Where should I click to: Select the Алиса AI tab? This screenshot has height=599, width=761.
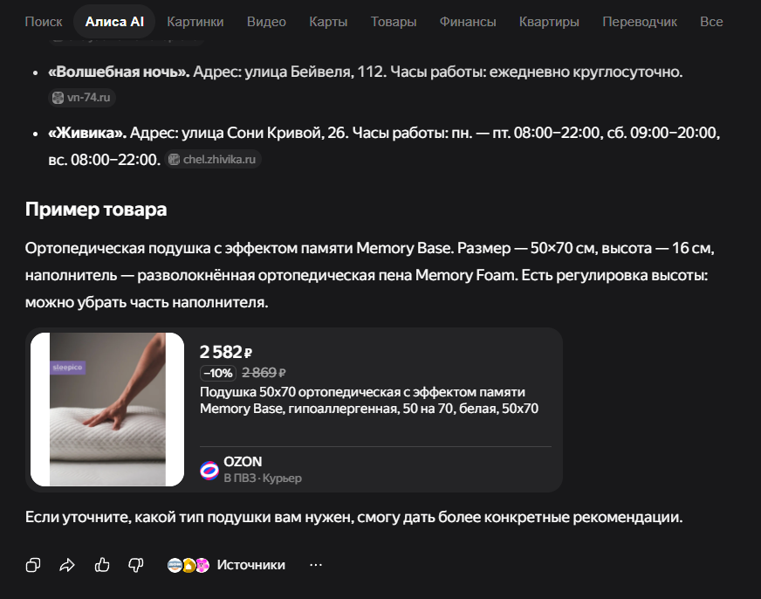coord(114,22)
